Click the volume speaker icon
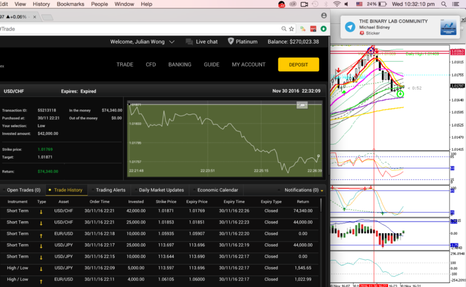466x287 pixels. (x=346, y=4)
